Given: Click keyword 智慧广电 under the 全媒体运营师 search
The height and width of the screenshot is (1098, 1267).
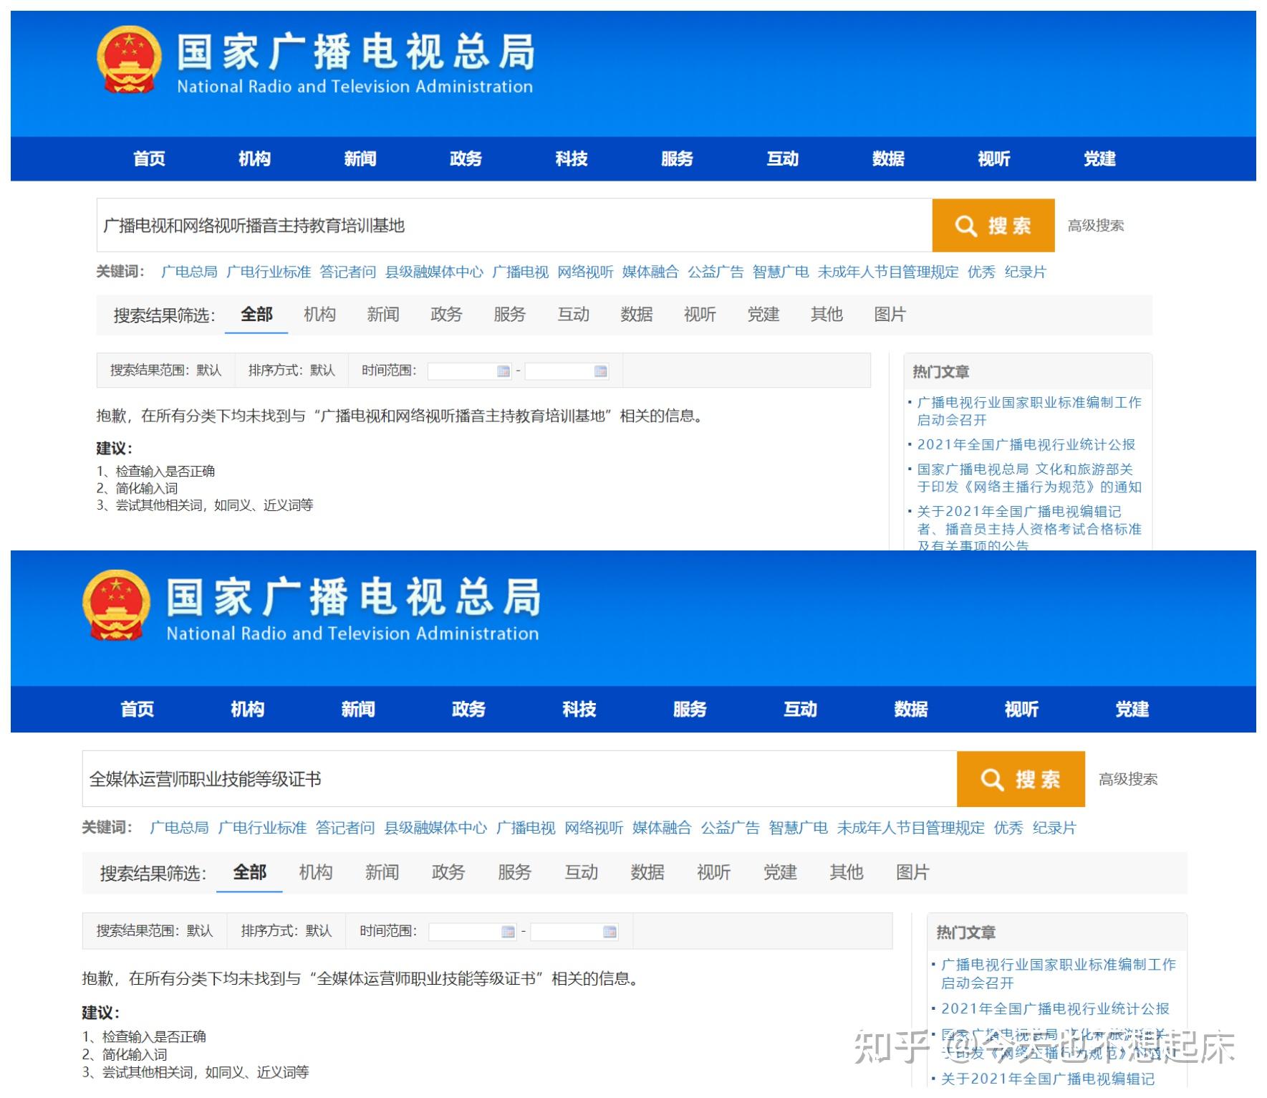Looking at the screenshot, I should (799, 829).
